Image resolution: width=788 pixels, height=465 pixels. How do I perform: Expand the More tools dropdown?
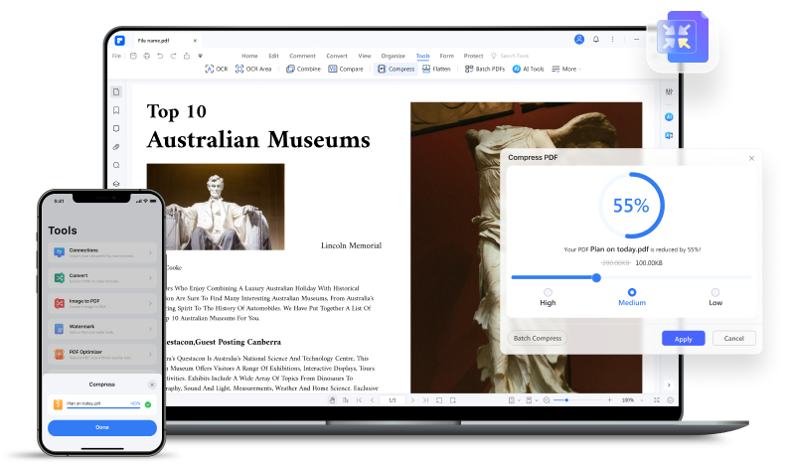(567, 69)
